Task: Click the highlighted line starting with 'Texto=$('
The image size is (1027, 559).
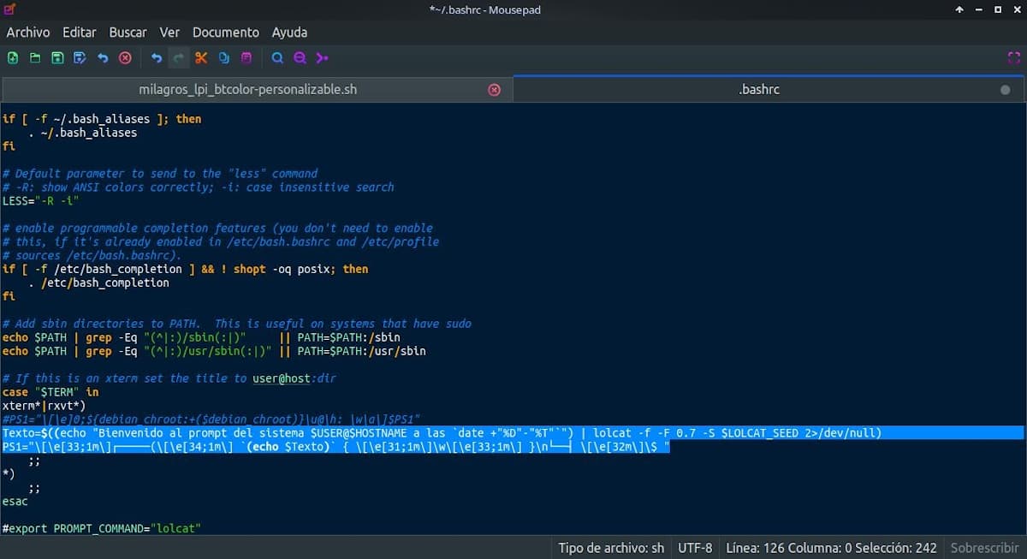Action: click(442, 433)
